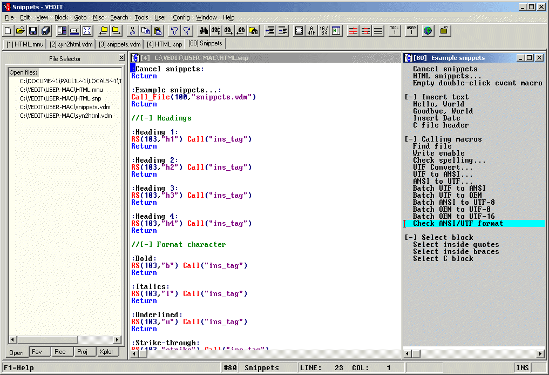Click the Cut scissors icon

pos(132,31)
